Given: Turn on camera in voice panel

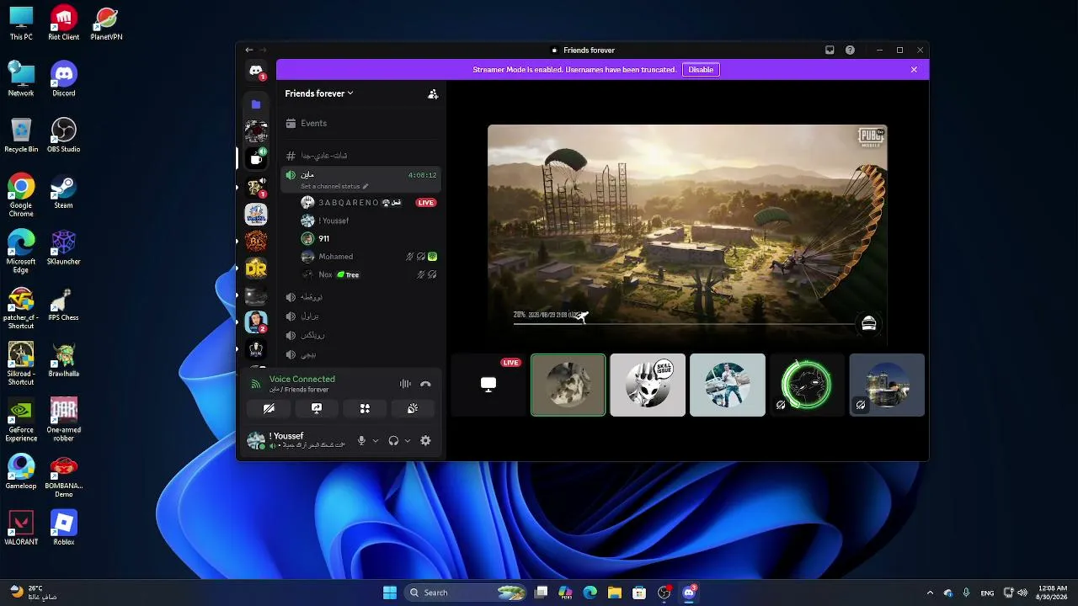Looking at the screenshot, I should tap(269, 408).
